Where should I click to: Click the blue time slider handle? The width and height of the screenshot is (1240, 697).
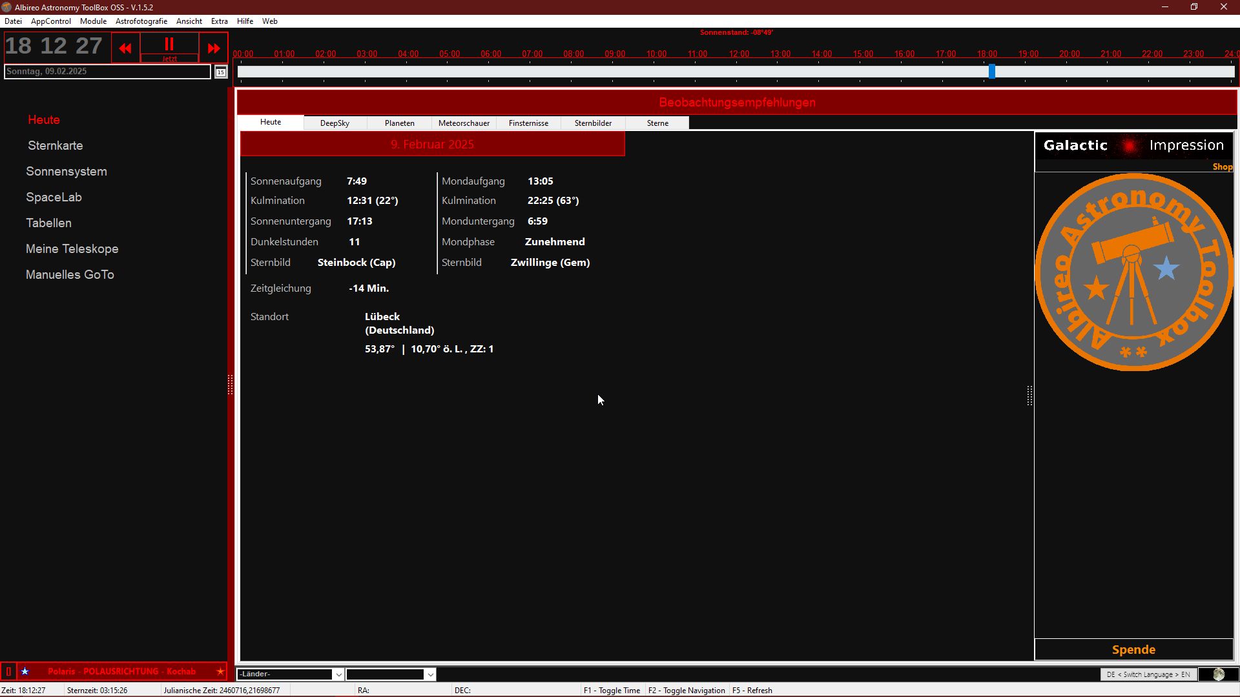click(992, 72)
